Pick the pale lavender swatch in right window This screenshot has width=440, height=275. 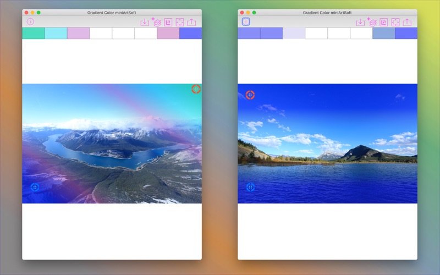click(x=294, y=34)
